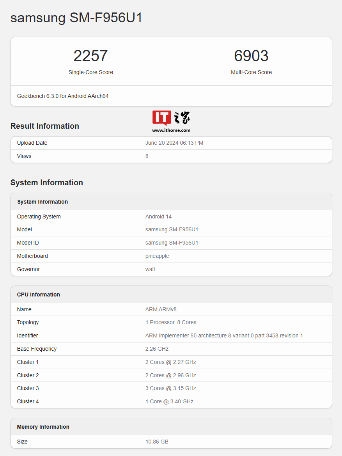
Task: Click the walt governor value
Action: point(150,269)
